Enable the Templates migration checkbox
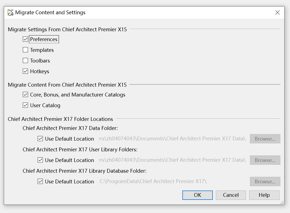 tap(25, 50)
